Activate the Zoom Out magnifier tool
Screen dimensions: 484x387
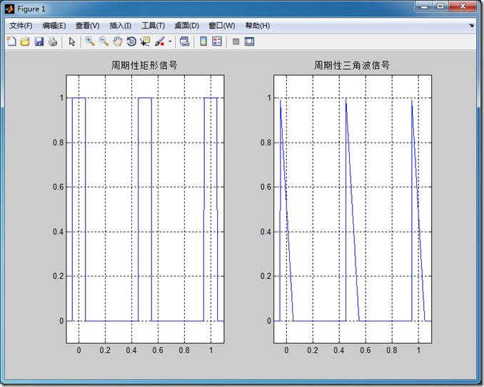[104, 41]
